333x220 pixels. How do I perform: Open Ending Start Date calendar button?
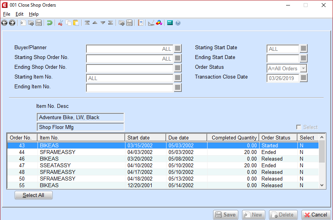(303, 58)
